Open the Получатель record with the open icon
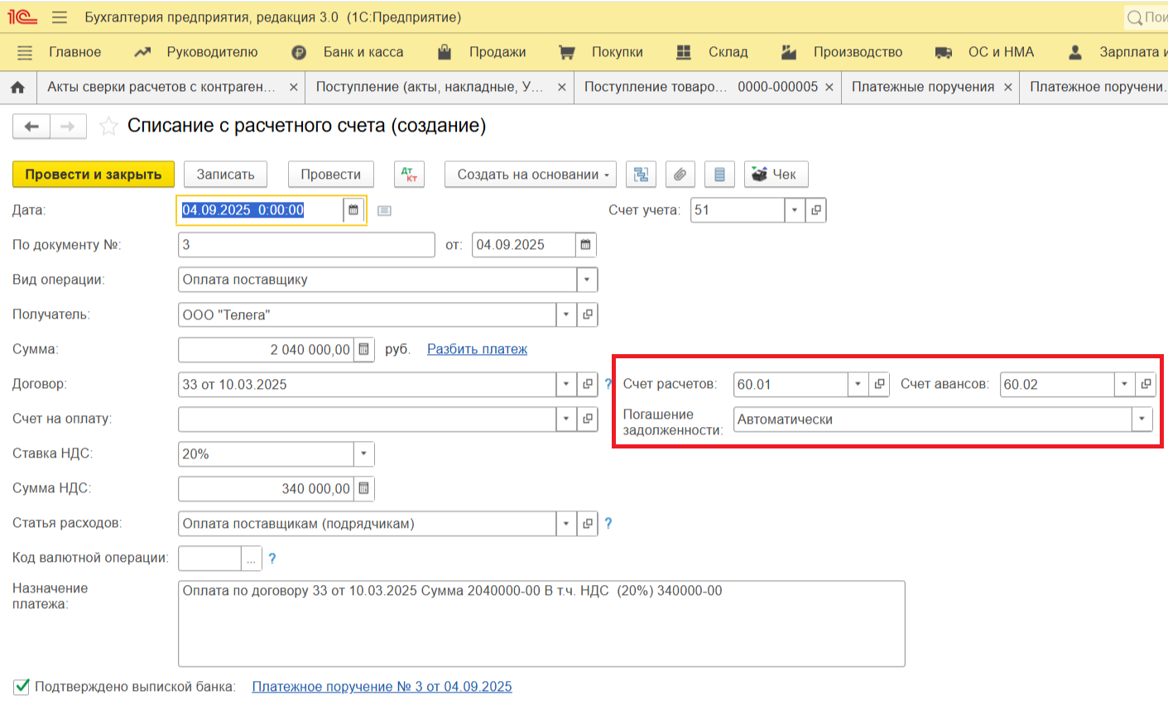This screenshot has height=705, width=1168. [x=588, y=314]
